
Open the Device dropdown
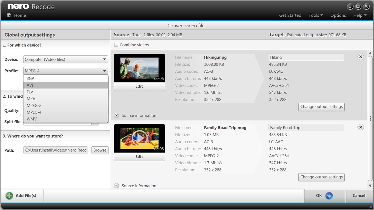pos(65,59)
